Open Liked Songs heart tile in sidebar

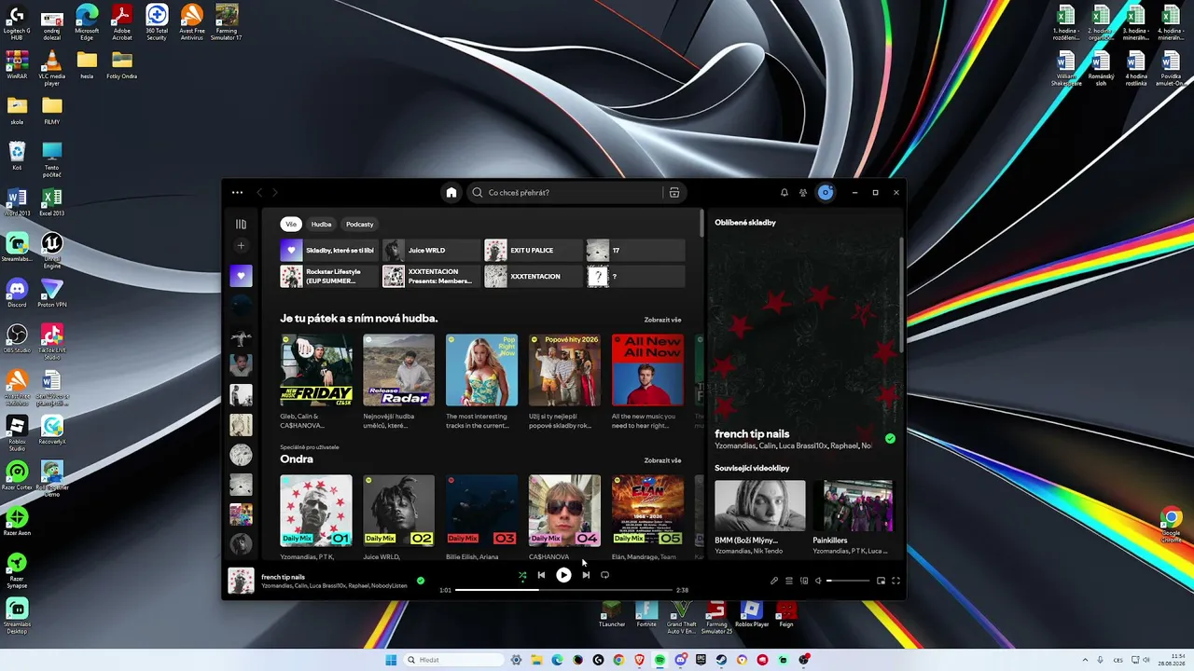tap(241, 275)
